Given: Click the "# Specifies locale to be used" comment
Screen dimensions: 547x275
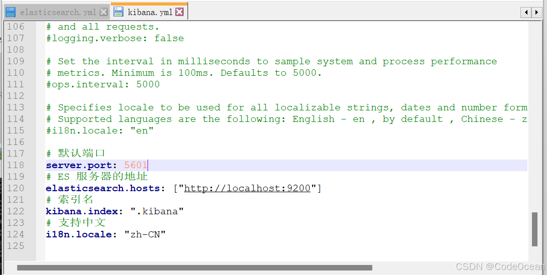Looking at the screenshot, I should (x=287, y=107).
